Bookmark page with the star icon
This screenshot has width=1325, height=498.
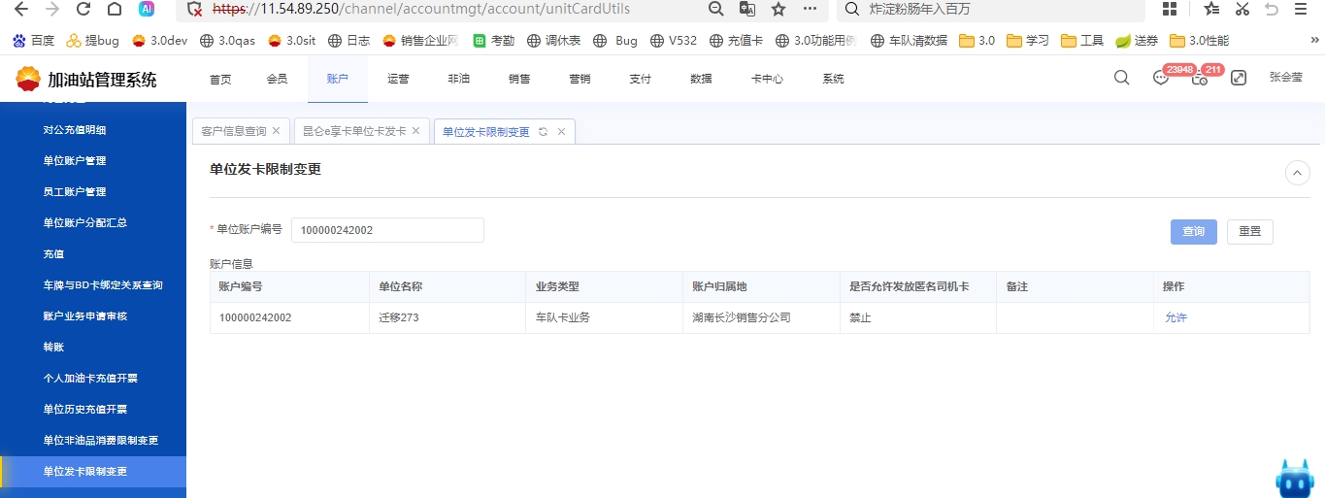tap(778, 9)
